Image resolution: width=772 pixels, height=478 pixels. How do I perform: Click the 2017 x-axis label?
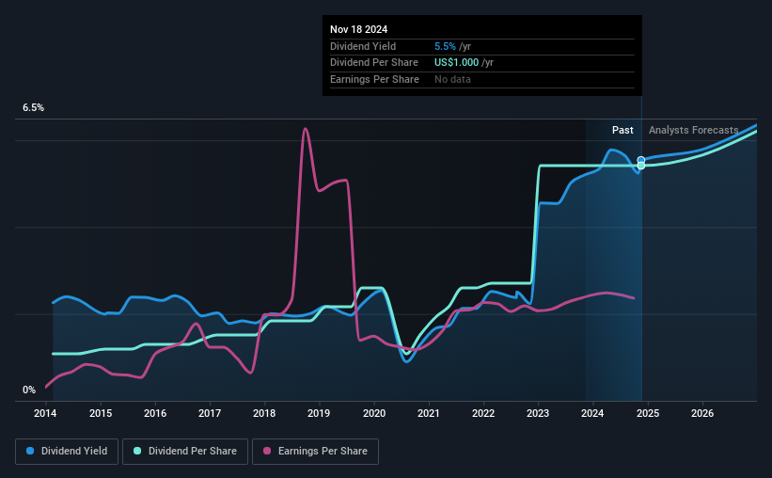[x=210, y=413]
